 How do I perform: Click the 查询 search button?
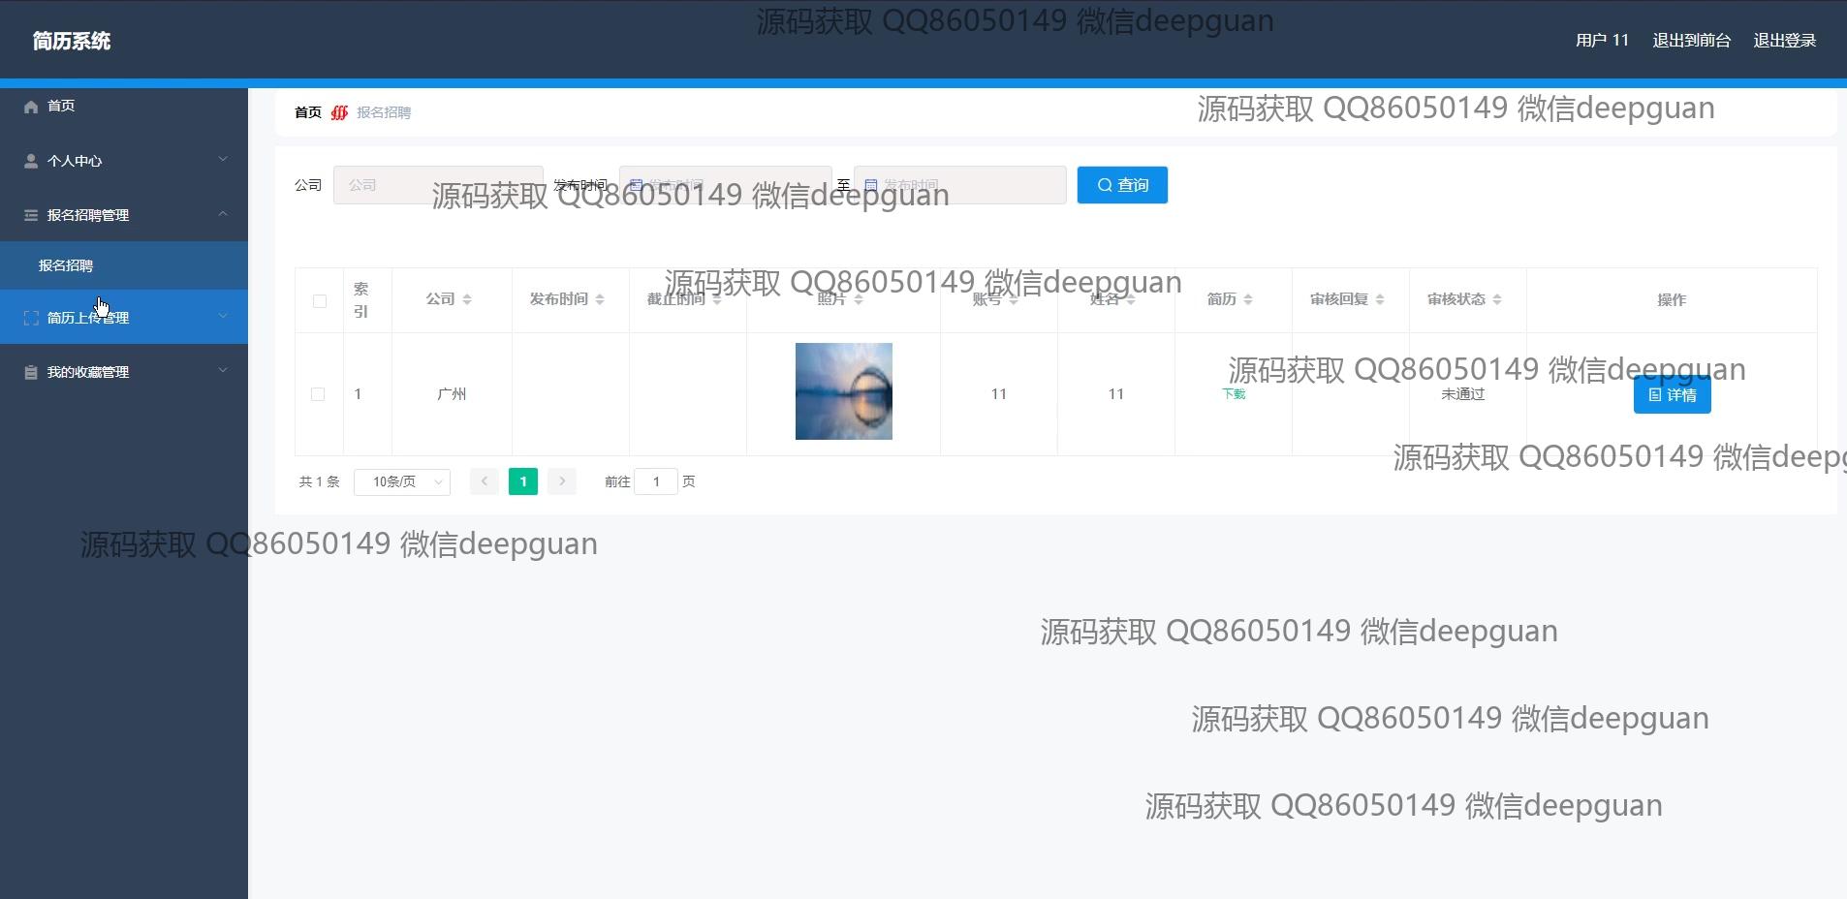(x=1122, y=185)
